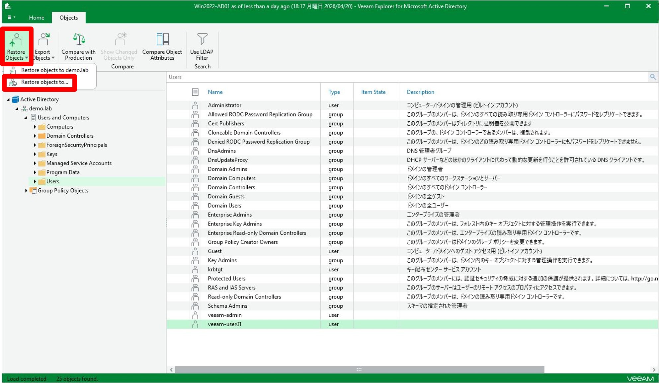Click in the Users search field

click(x=407, y=77)
